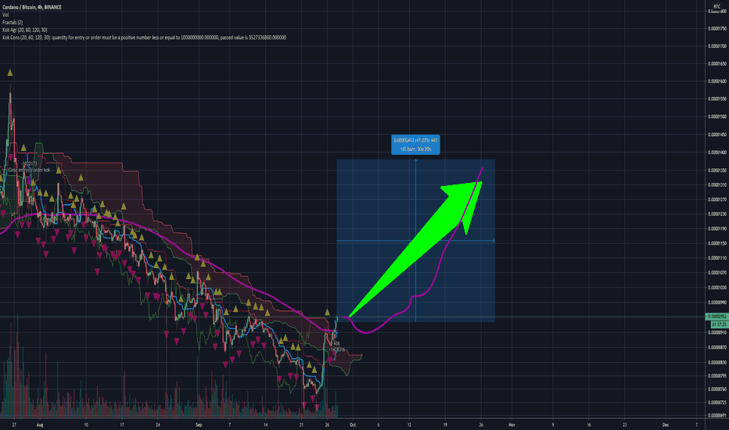This screenshot has height=430, width=729.
Task: Click the 0.00001070 price axis label
Action: click(x=717, y=273)
